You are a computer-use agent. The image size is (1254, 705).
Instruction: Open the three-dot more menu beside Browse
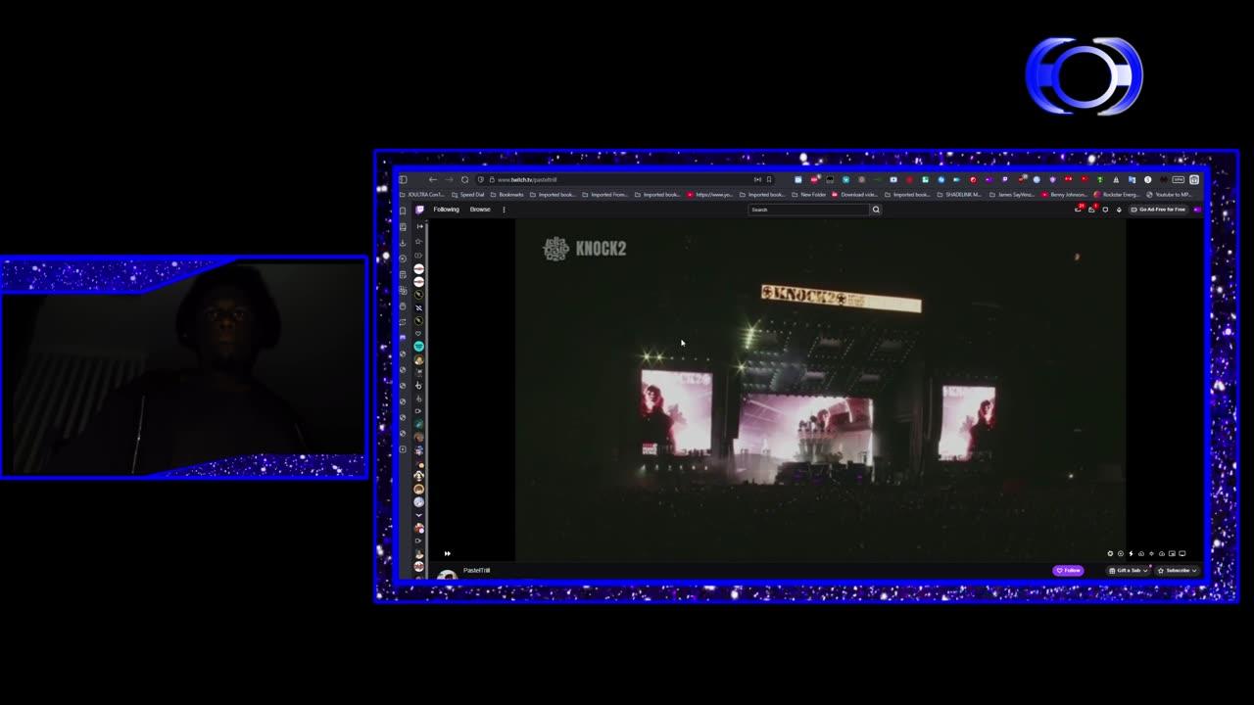[x=504, y=210]
